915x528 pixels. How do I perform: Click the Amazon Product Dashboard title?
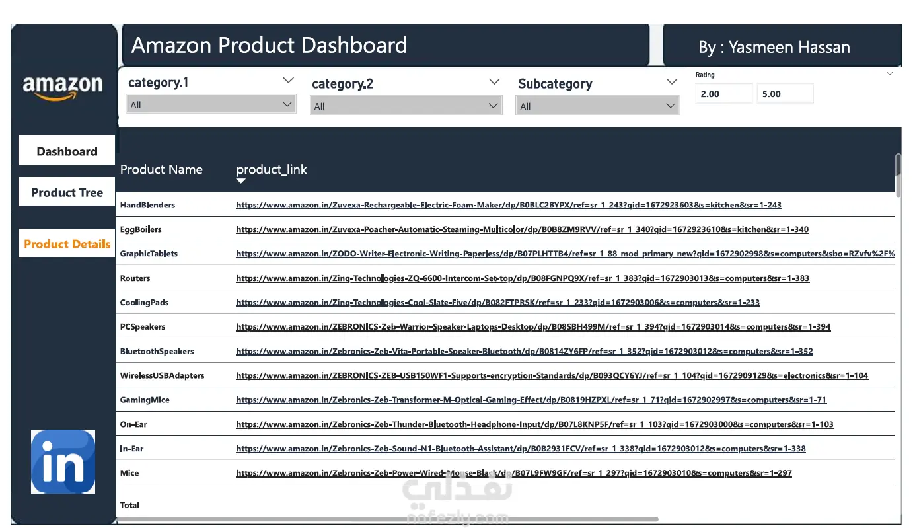coord(270,45)
